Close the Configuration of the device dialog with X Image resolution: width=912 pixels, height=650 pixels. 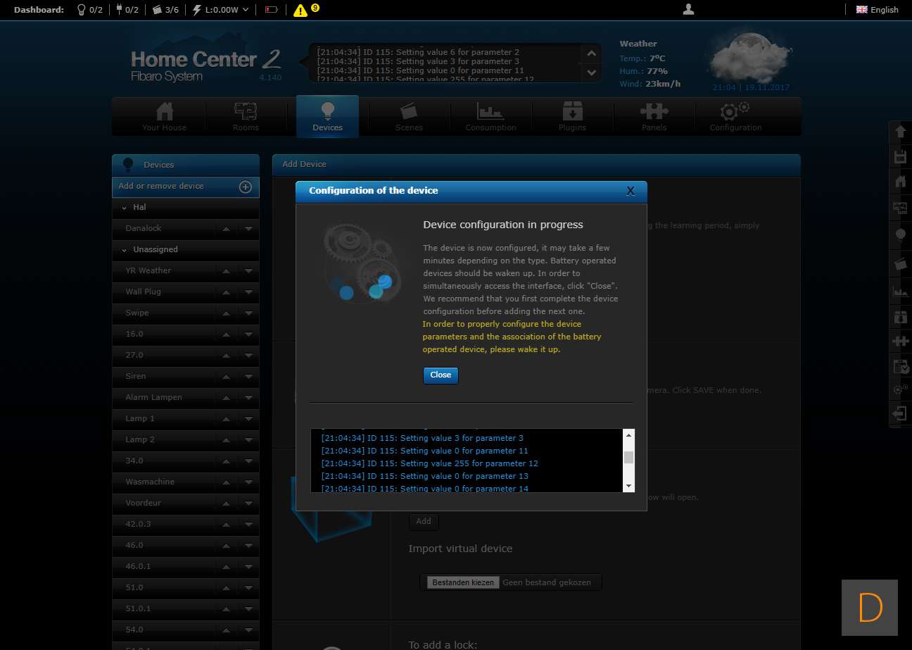click(631, 191)
